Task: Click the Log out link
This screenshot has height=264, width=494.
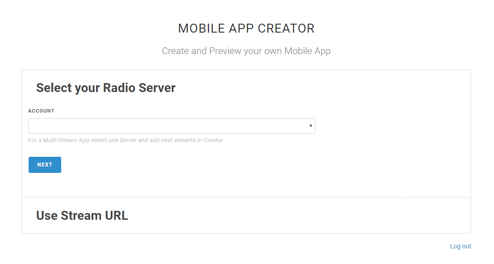Action: [x=461, y=247]
